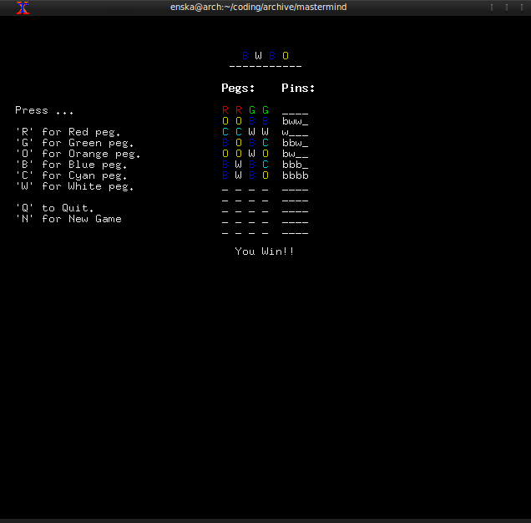The width and height of the screenshot is (531, 523).
Task: Click the 'Pegs:' column header
Action: pos(238,88)
